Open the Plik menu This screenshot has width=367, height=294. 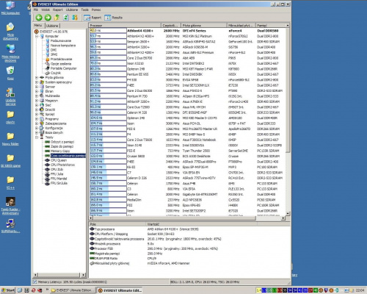click(x=36, y=10)
